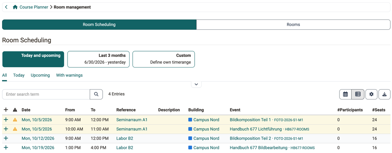Open Seminarraum A1 in Bildkomposition Teil 1 row
The height and width of the screenshot is (153, 392).
(132, 120)
